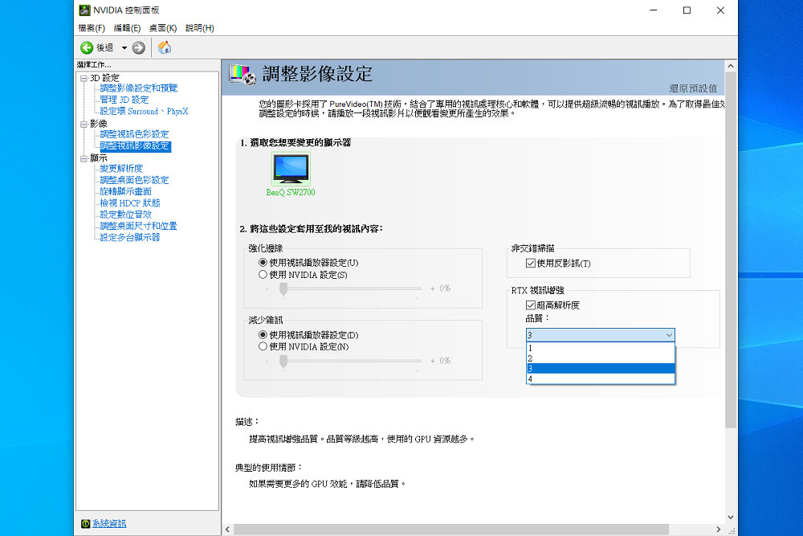
Task: Open 設定多台顯示器 in the tree
Action: click(130, 237)
